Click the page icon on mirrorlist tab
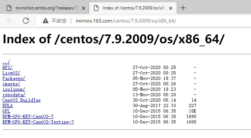Screen dimensions: 251x138 [x=9, y=8]
